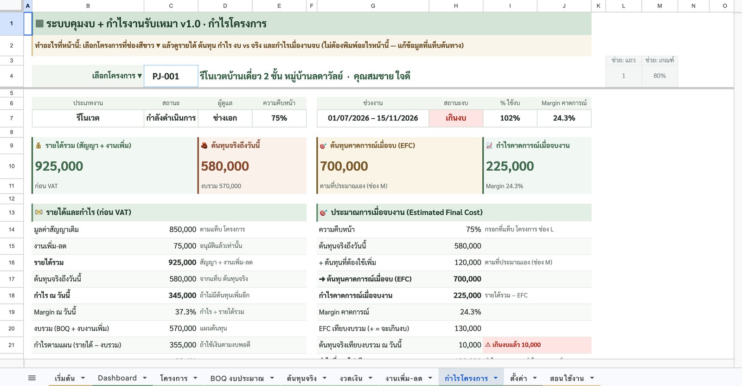Select column C header
The width and height of the screenshot is (742, 386).
pyautogui.click(x=171, y=6)
